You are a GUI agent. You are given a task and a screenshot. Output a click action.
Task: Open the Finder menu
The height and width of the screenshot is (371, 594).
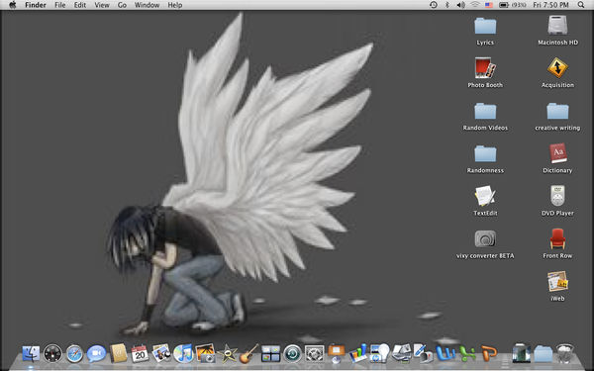coord(36,5)
